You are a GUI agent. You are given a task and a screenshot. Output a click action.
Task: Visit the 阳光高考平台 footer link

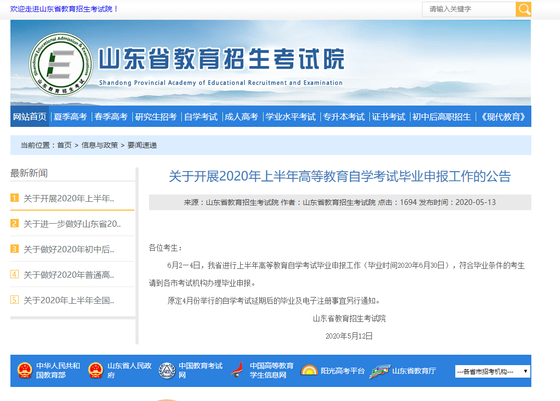[342, 371]
